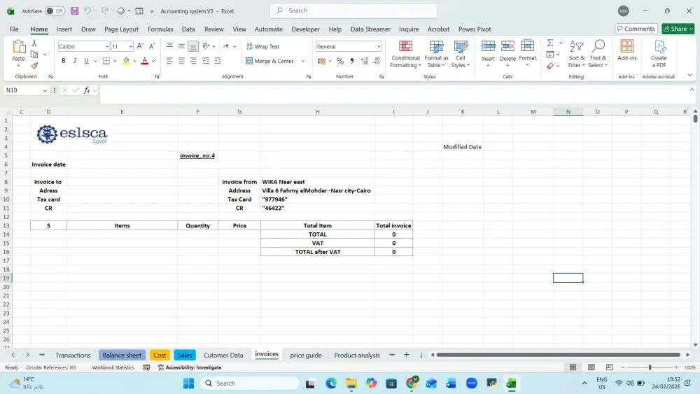The image size is (700, 394).
Task: Select the Format Painter brush icon
Action: [34, 66]
